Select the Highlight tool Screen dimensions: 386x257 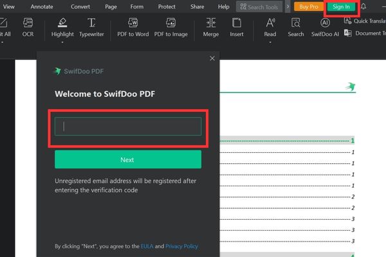click(x=62, y=27)
